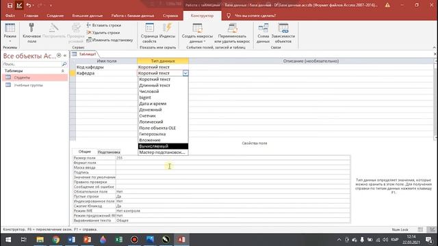Choose Гиперссылка data type
438x246 pixels.
point(163,134)
